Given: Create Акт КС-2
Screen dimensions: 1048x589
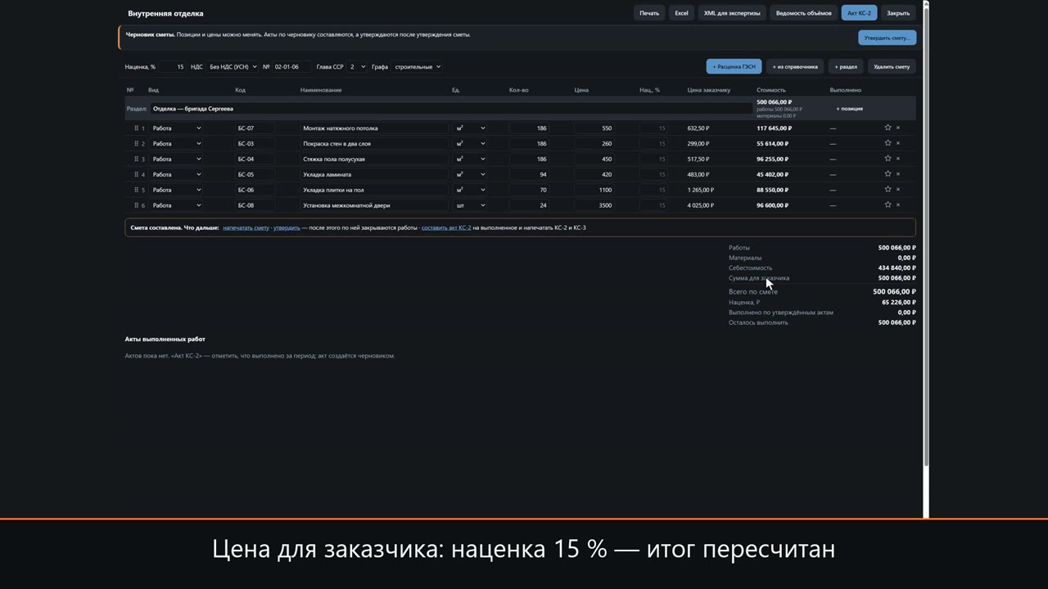Looking at the screenshot, I should point(859,13).
